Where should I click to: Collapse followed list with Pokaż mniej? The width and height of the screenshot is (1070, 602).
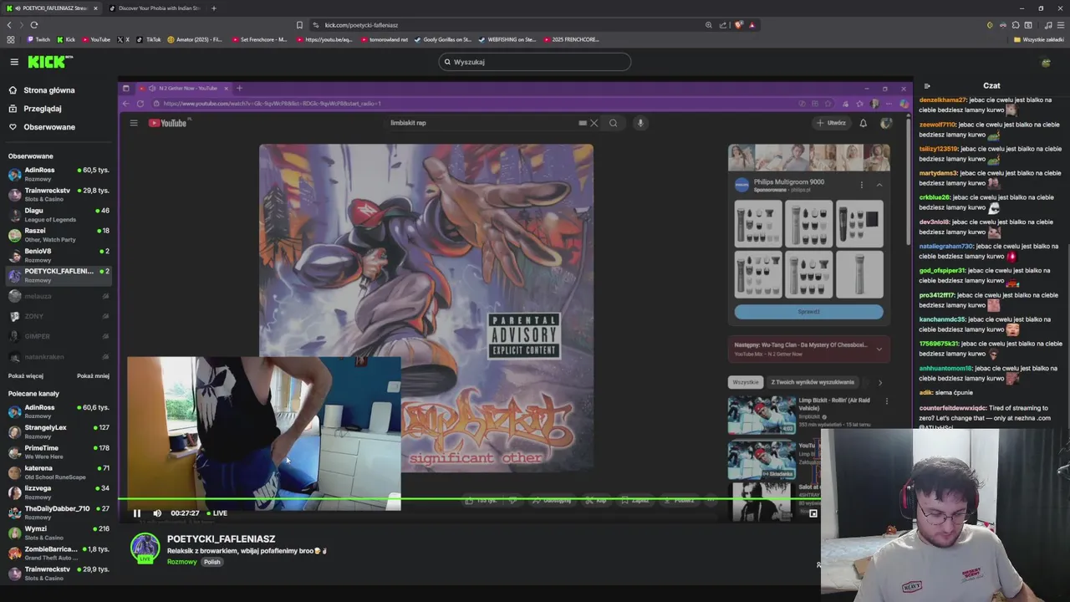coord(93,376)
